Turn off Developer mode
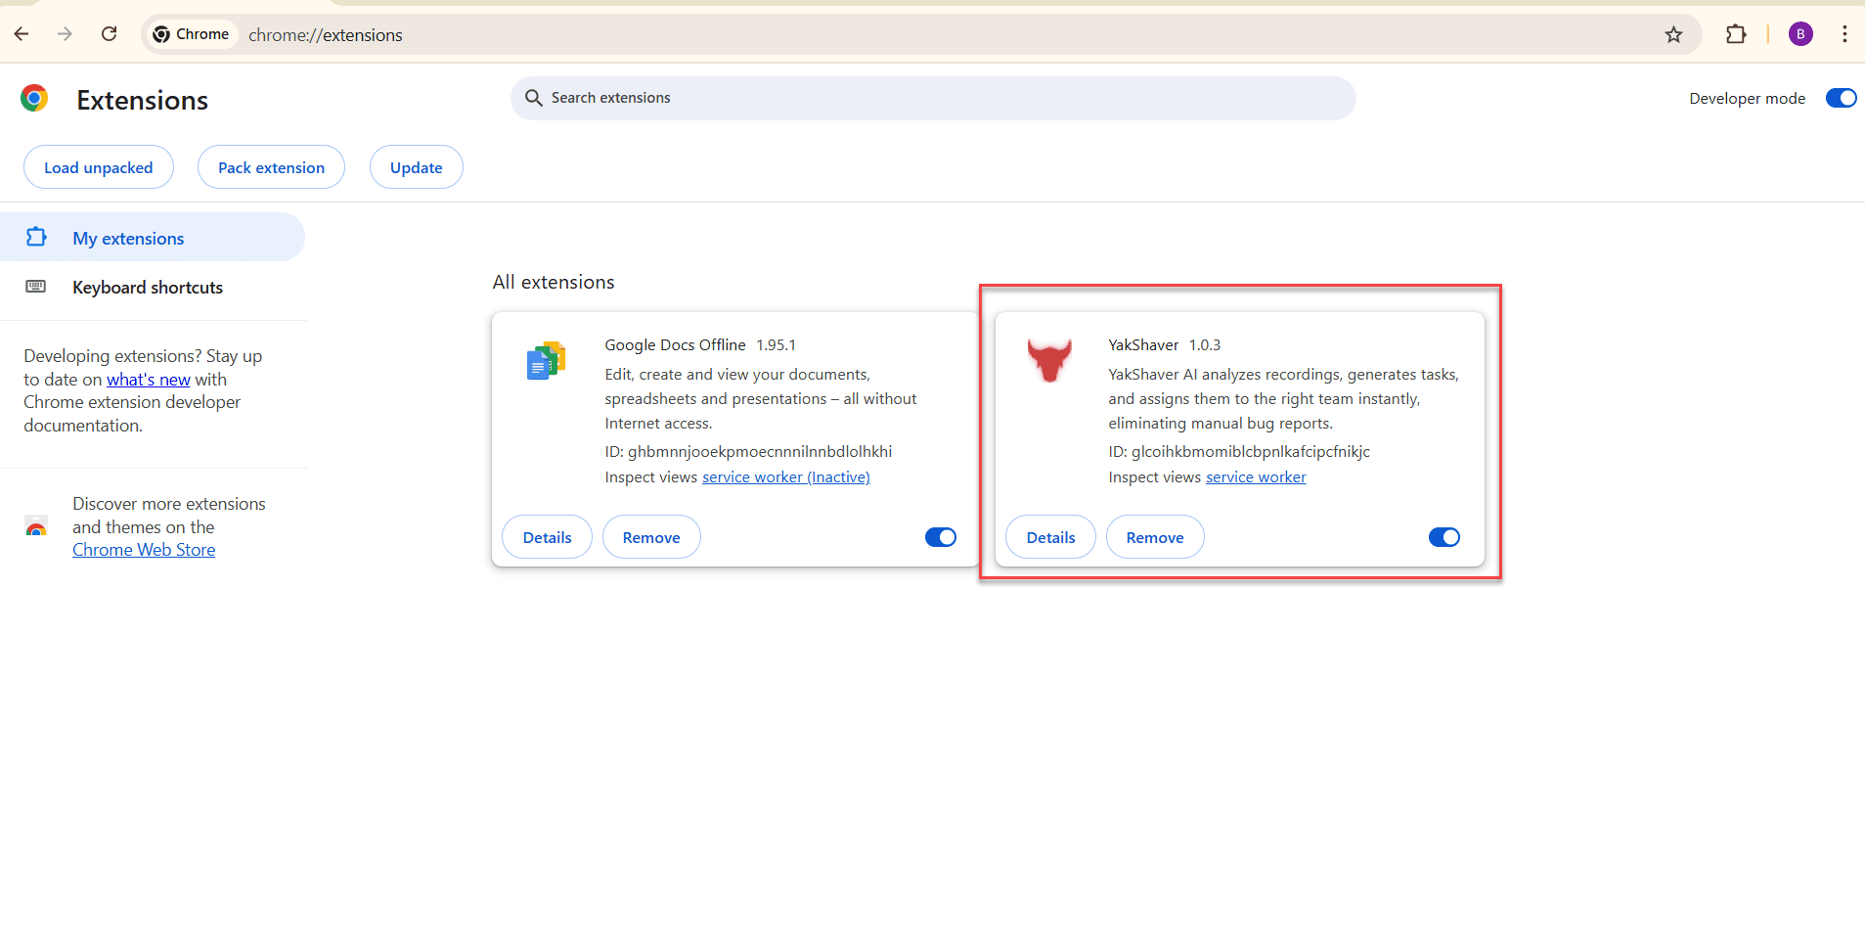 (x=1841, y=98)
